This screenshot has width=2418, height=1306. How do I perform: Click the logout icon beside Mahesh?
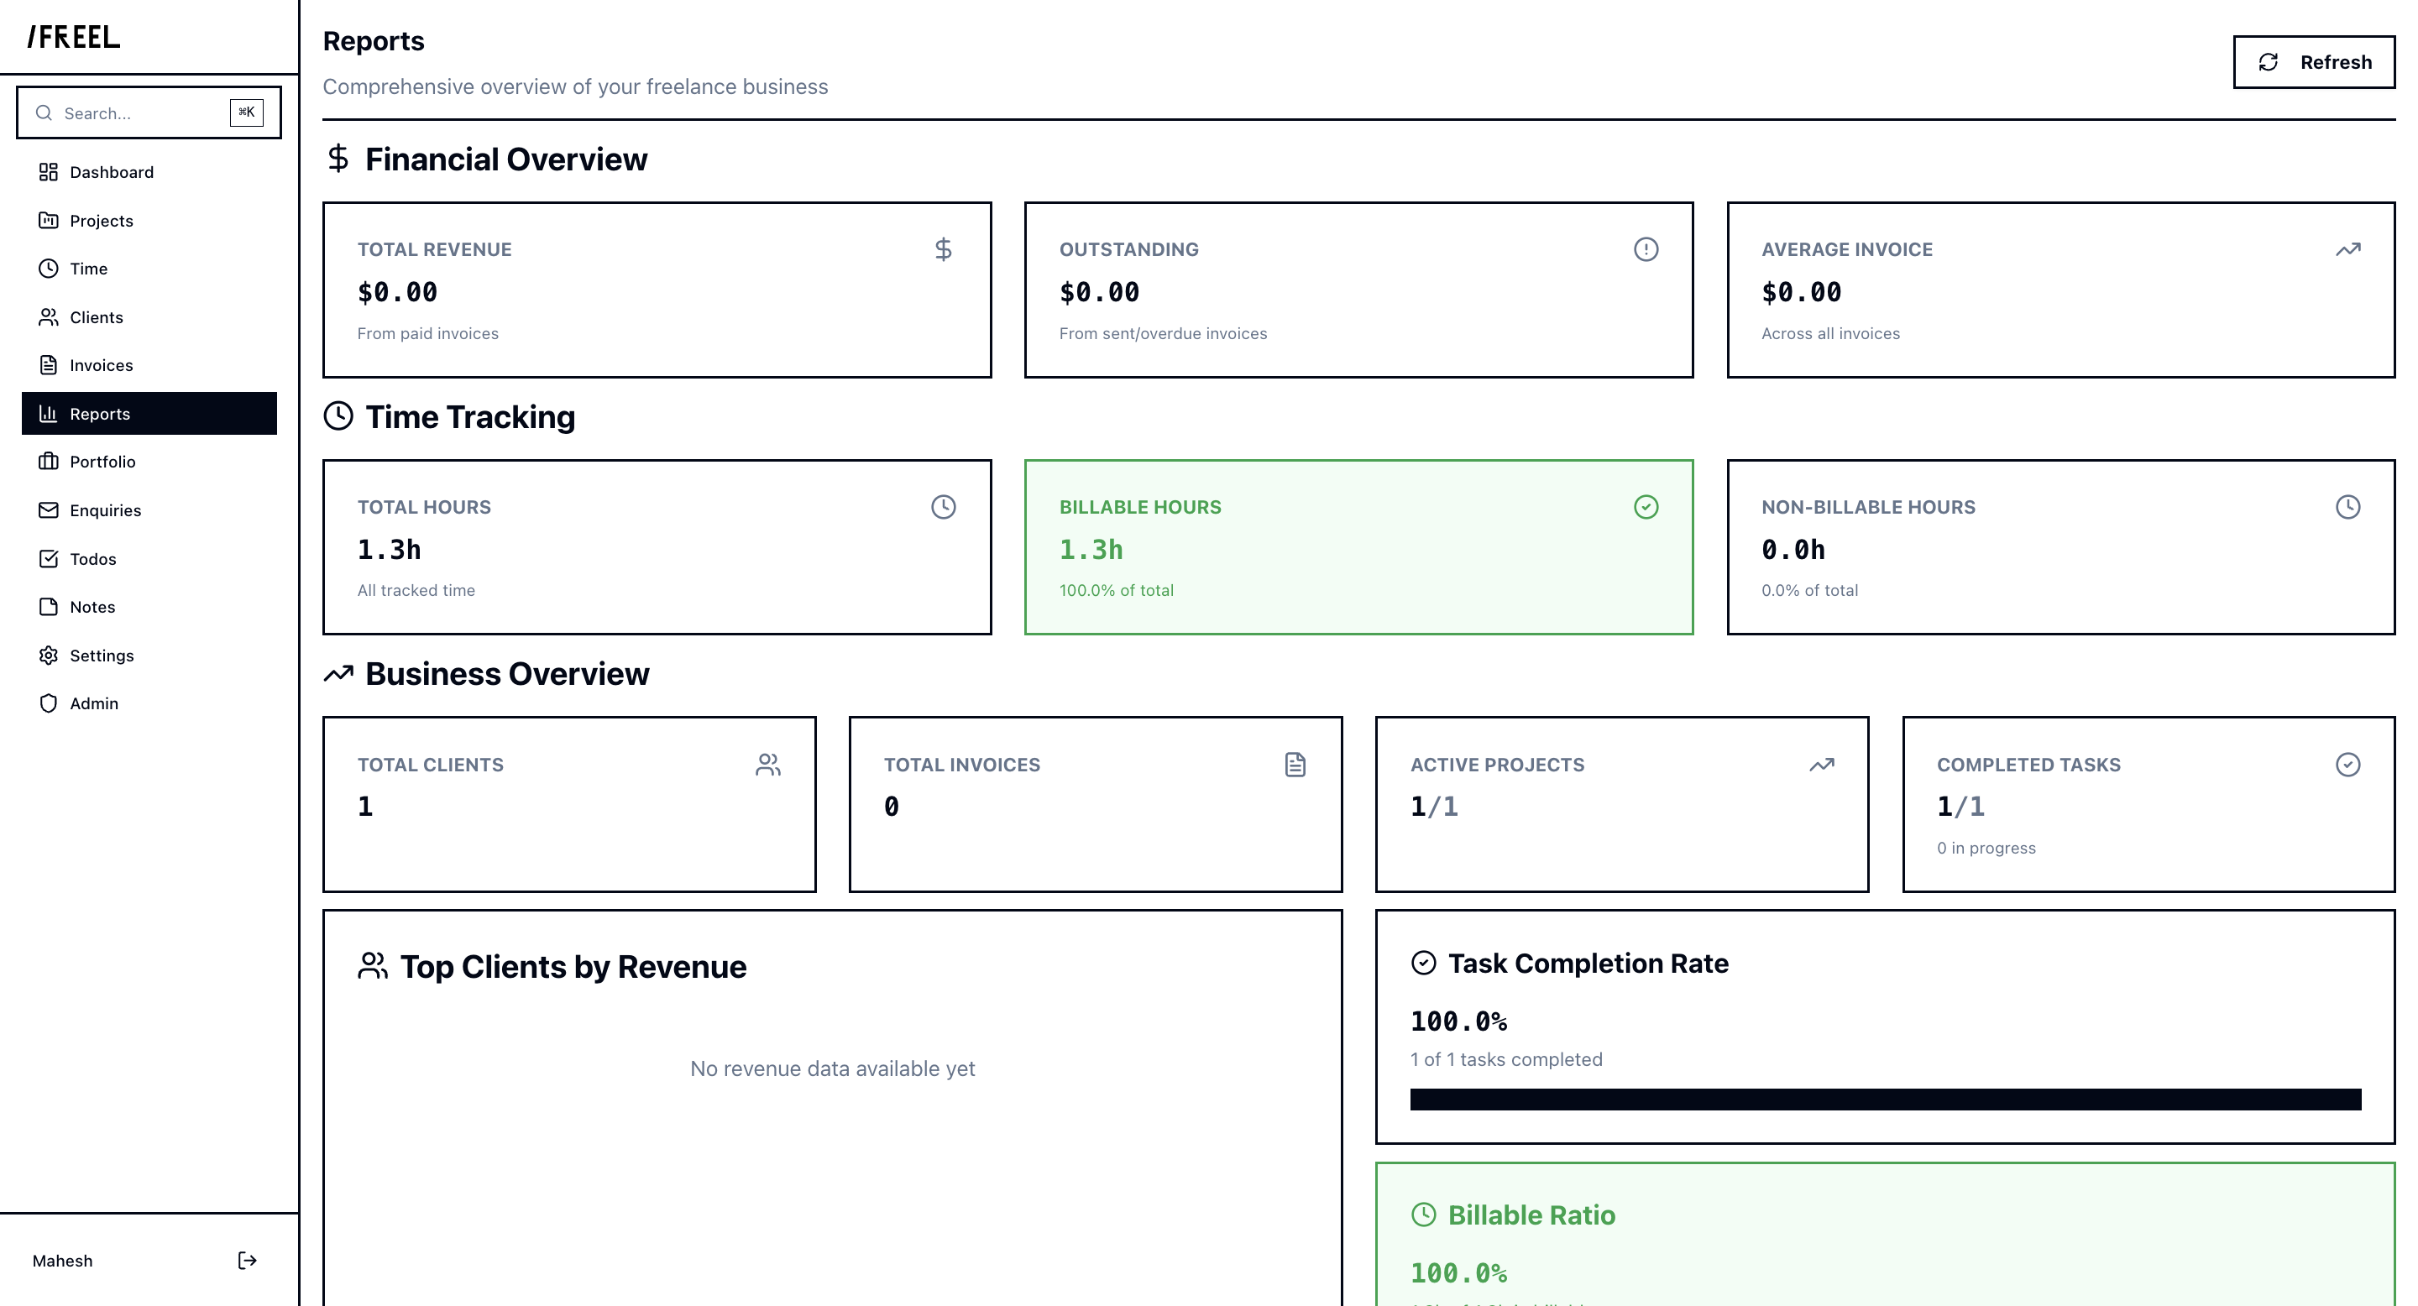(x=247, y=1260)
